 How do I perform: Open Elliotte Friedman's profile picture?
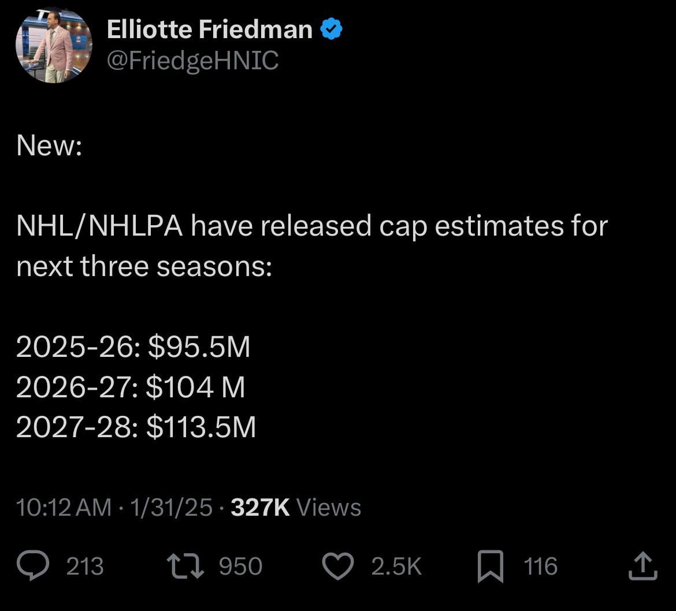(53, 46)
